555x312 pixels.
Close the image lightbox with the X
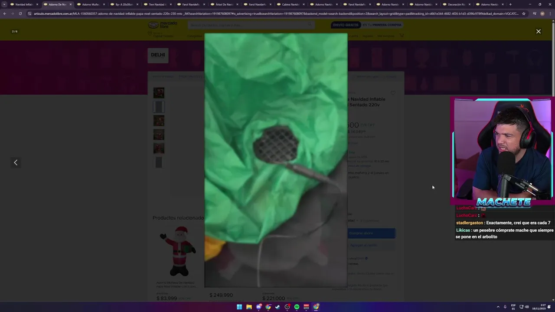click(x=539, y=31)
